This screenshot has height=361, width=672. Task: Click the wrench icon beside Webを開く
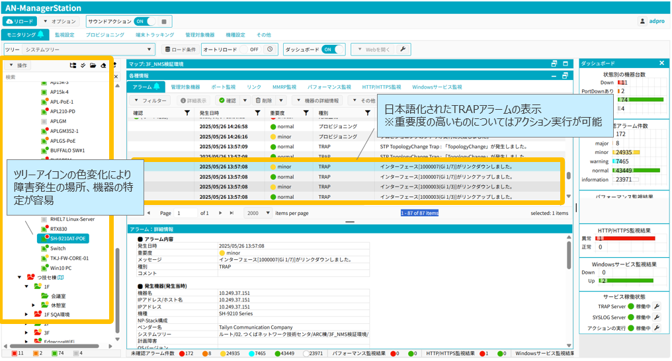click(402, 50)
